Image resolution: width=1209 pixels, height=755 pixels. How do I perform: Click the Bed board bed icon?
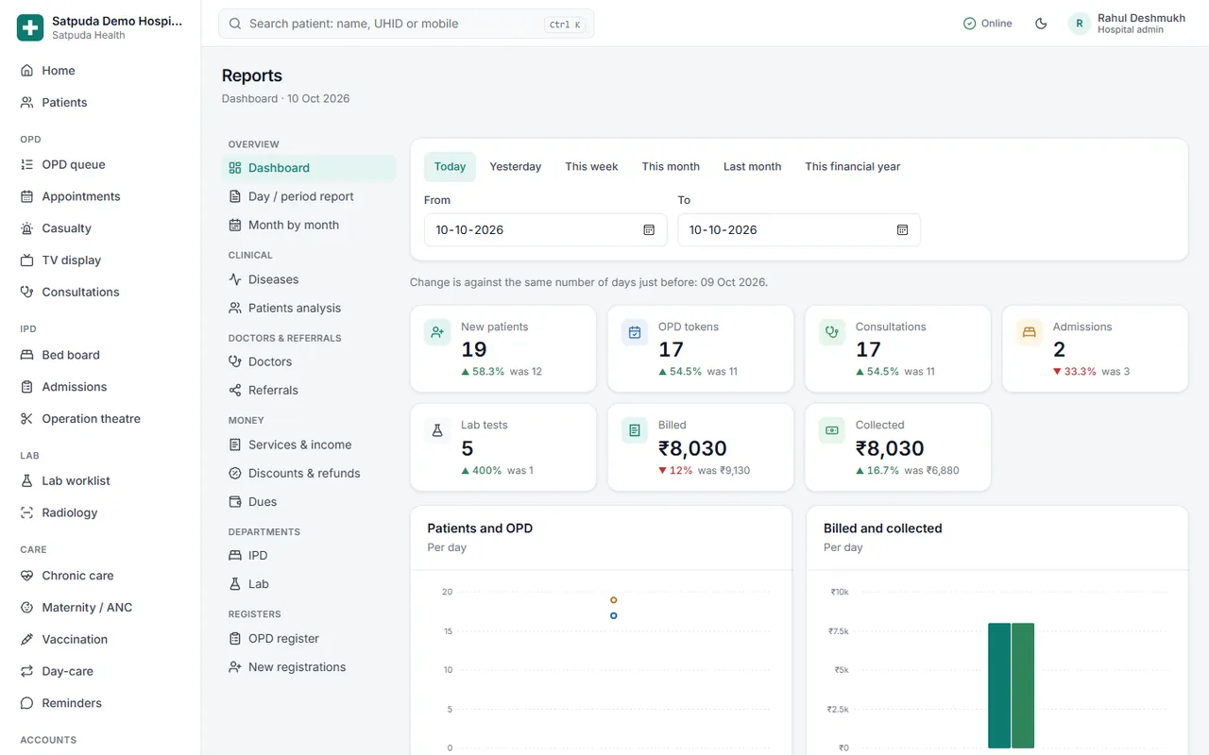coord(26,355)
